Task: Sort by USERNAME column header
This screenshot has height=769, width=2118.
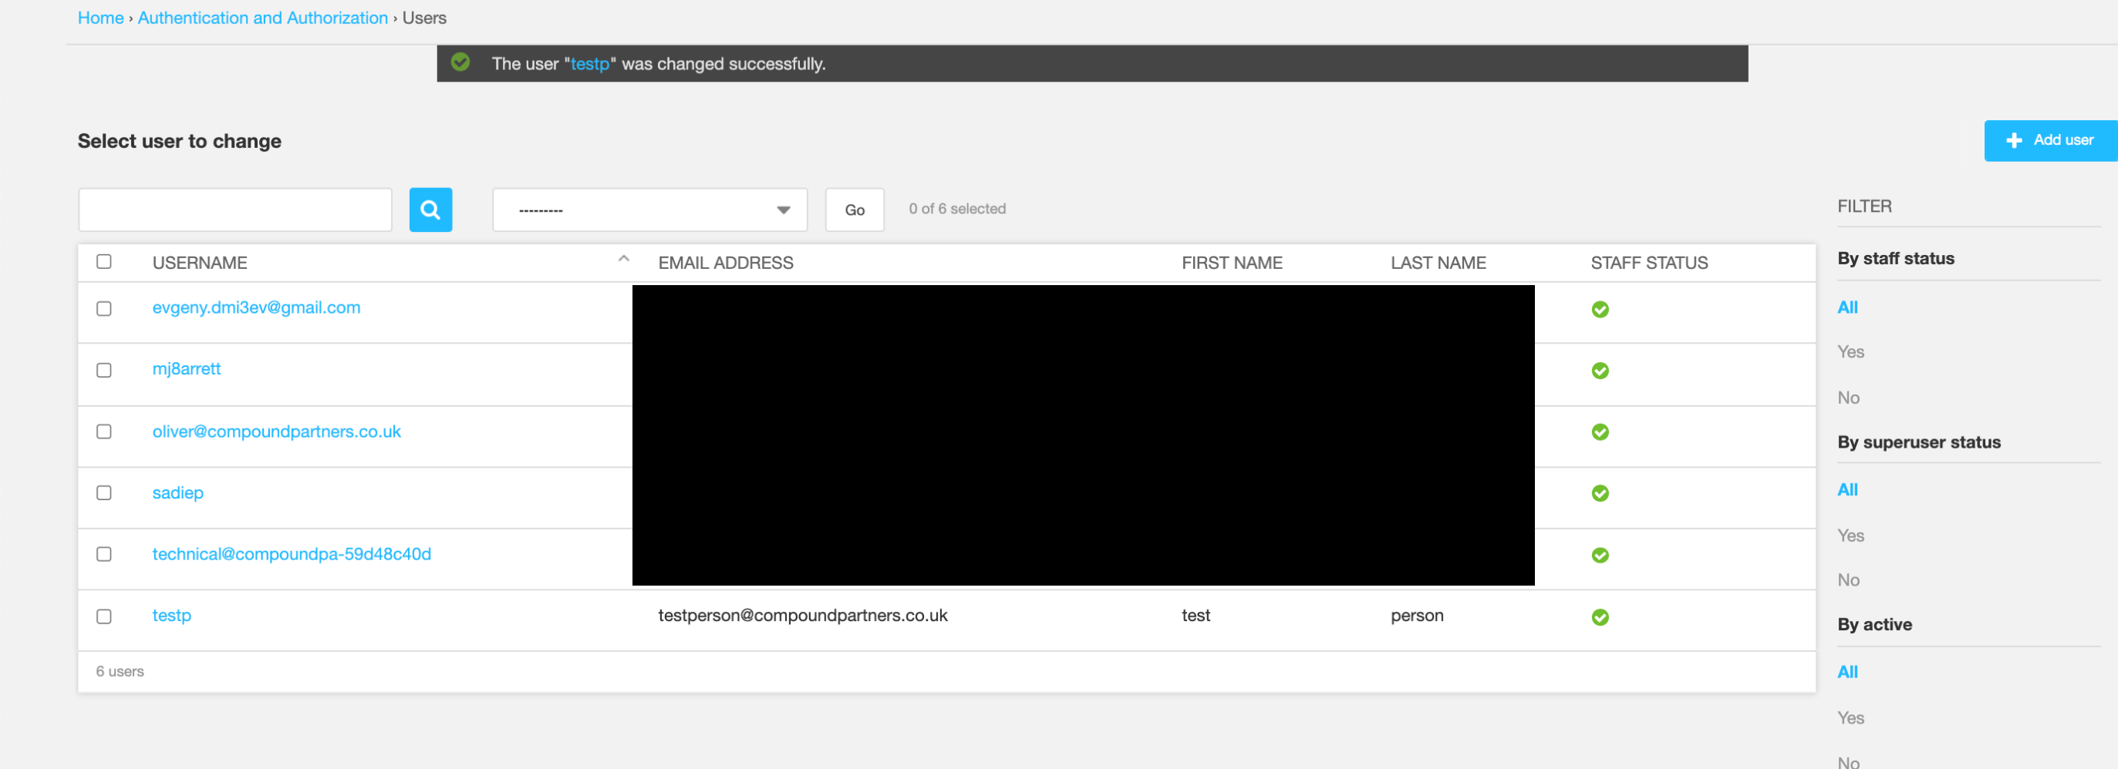Action: 200,263
